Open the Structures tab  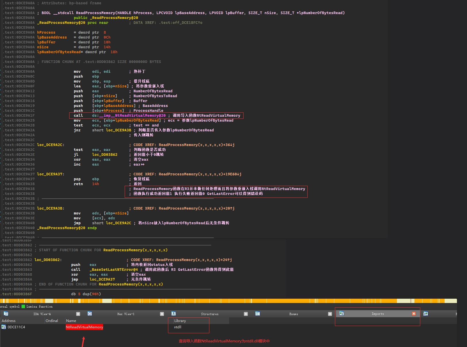click(210, 314)
